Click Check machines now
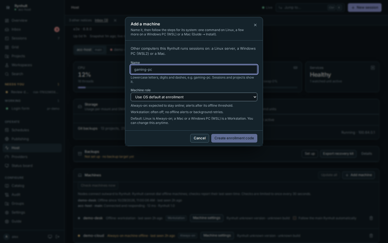388x243 pixels. [x=98, y=185]
